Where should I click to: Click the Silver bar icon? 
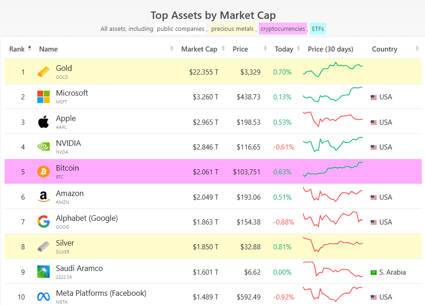click(43, 247)
